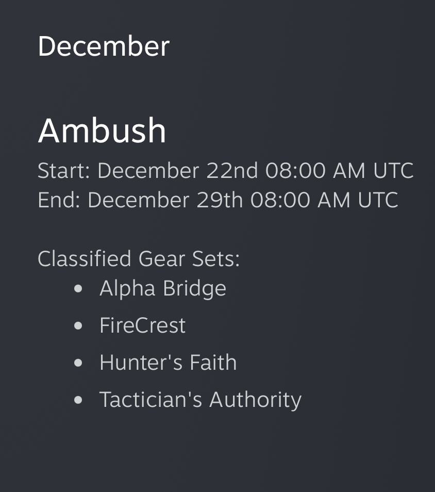Click "December 22nd" in the start line
Viewport: 435px width, 492px height.
(x=177, y=171)
